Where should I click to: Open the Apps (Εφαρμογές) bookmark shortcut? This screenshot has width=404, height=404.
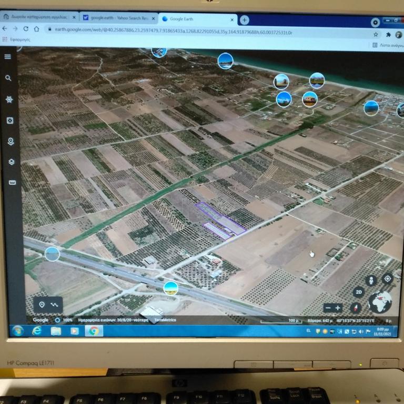(x=16, y=39)
